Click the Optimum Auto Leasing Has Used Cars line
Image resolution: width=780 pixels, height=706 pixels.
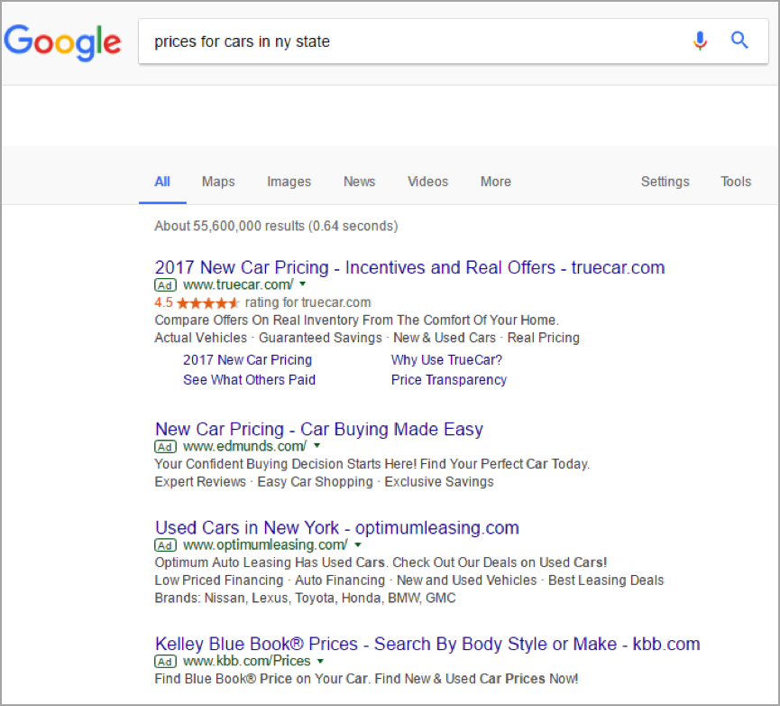coord(381,562)
